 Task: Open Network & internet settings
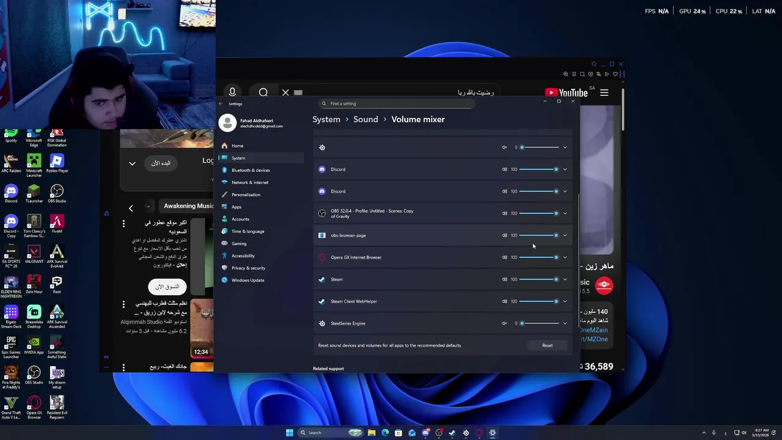(261, 182)
